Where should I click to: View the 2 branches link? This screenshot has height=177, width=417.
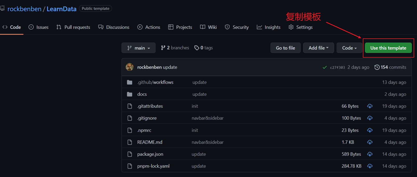(175, 48)
